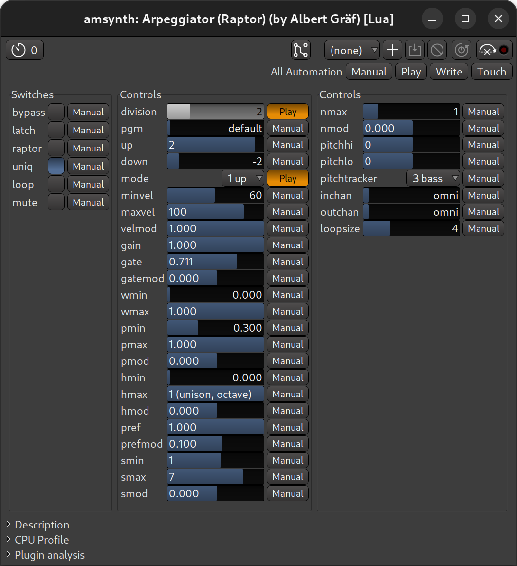Set all automation to Touch
The width and height of the screenshot is (517, 566).
coord(491,72)
